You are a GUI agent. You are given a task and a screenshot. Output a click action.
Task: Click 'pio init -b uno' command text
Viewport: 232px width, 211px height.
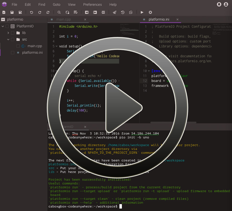tap(134, 137)
